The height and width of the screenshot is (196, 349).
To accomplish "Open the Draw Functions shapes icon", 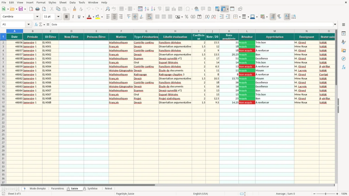I will [240, 9].
